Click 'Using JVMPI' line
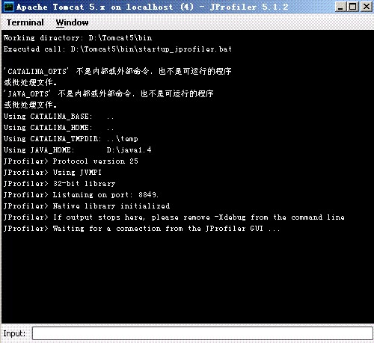374x343 pixels. tap(52, 173)
